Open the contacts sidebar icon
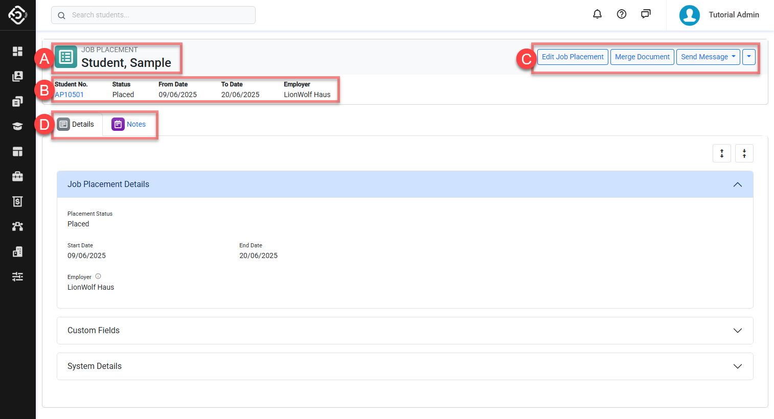 pyautogui.click(x=17, y=76)
